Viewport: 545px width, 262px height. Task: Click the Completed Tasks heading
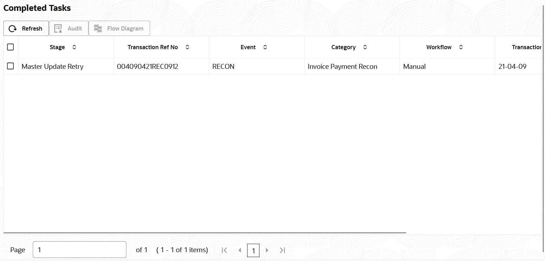(x=37, y=8)
